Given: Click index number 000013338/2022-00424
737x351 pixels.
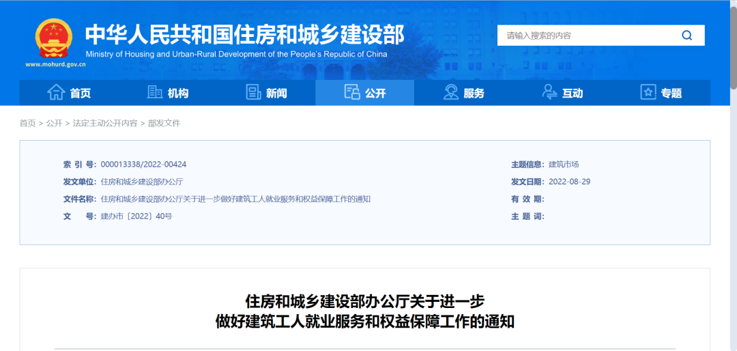Looking at the screenshot, I should [x=144, y=164].
